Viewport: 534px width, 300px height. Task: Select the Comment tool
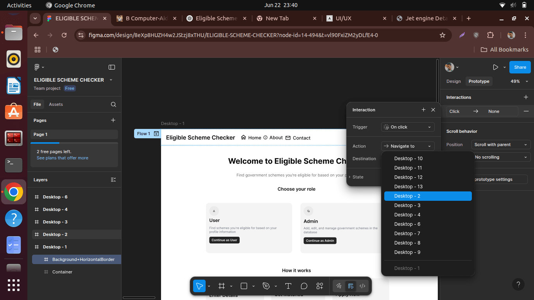(x=304, y=286)
